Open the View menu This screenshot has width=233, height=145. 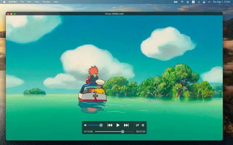pyautogui.click(x=37, y=2)
